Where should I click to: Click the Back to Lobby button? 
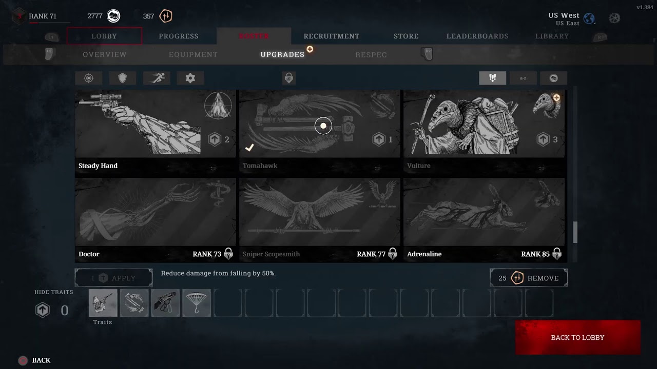[x=577, y=337]
